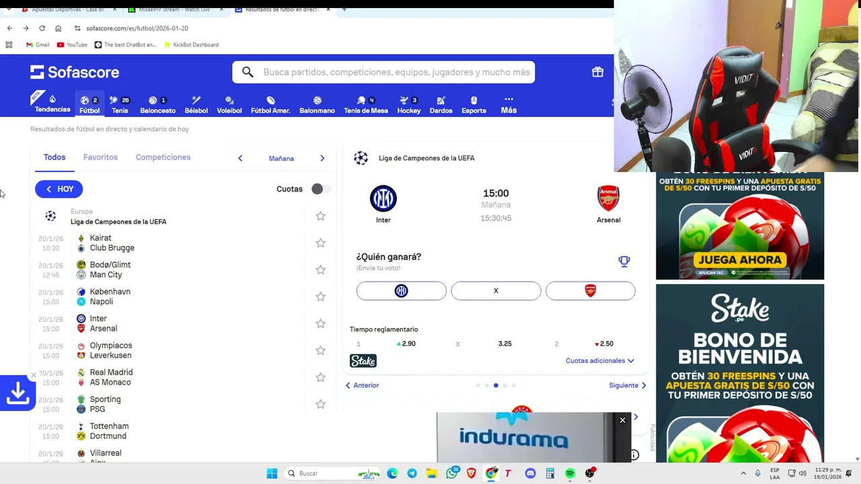Image resolution: width=861 pixels, height=484 pixels.
Task: Click the gift box icon in header
Action: coord(597,72)
